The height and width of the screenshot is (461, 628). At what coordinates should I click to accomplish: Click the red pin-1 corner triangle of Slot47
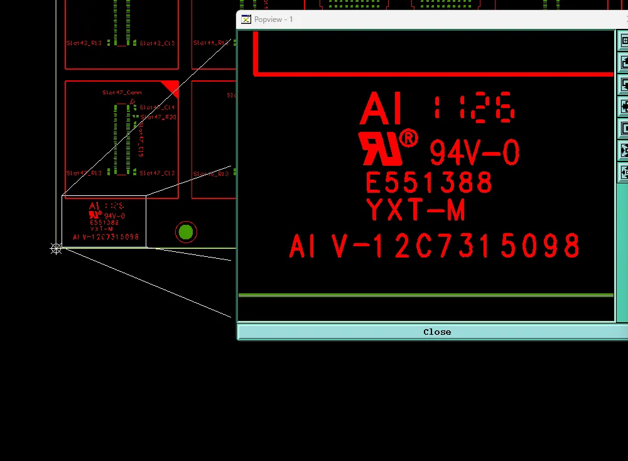(172, 87)
